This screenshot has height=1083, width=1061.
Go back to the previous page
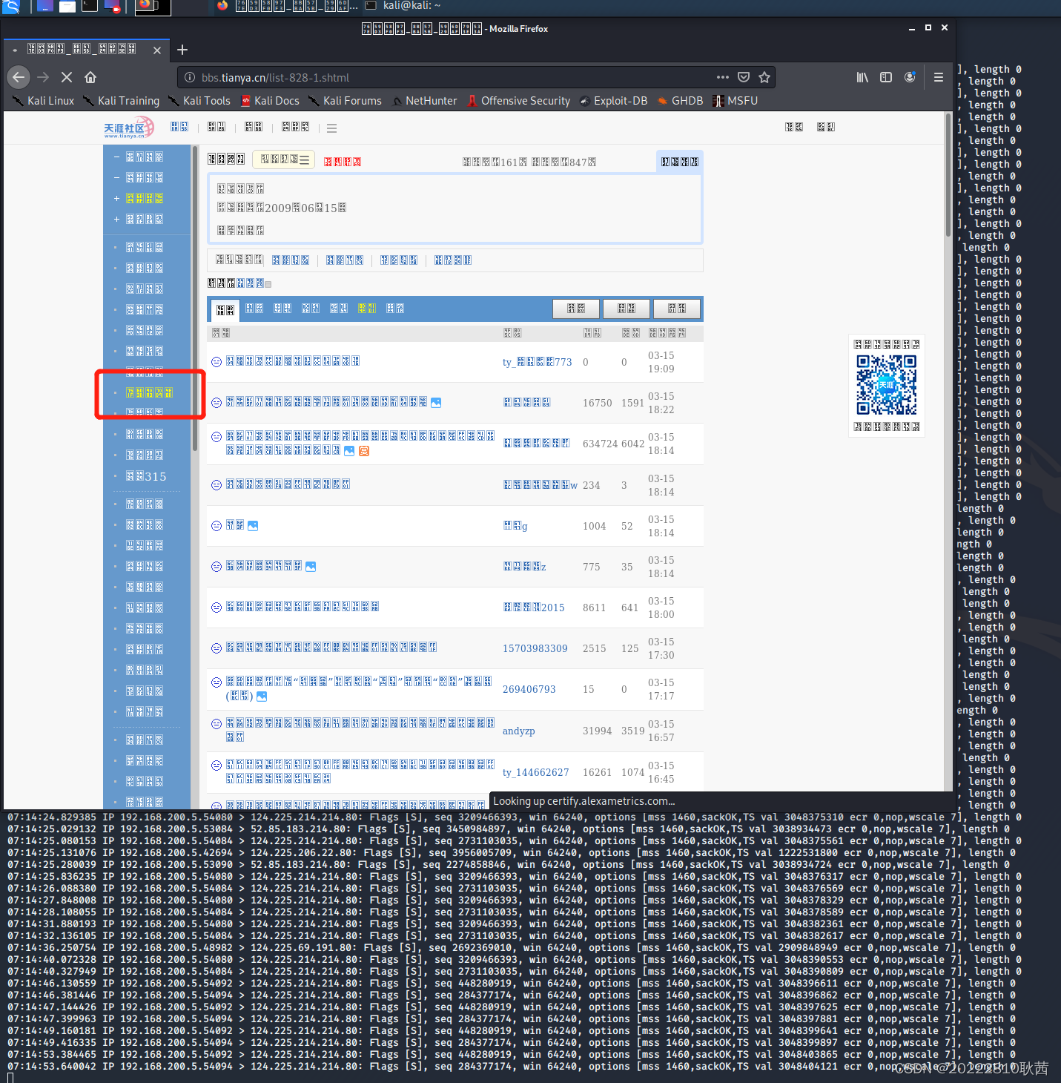pos(19,77)
